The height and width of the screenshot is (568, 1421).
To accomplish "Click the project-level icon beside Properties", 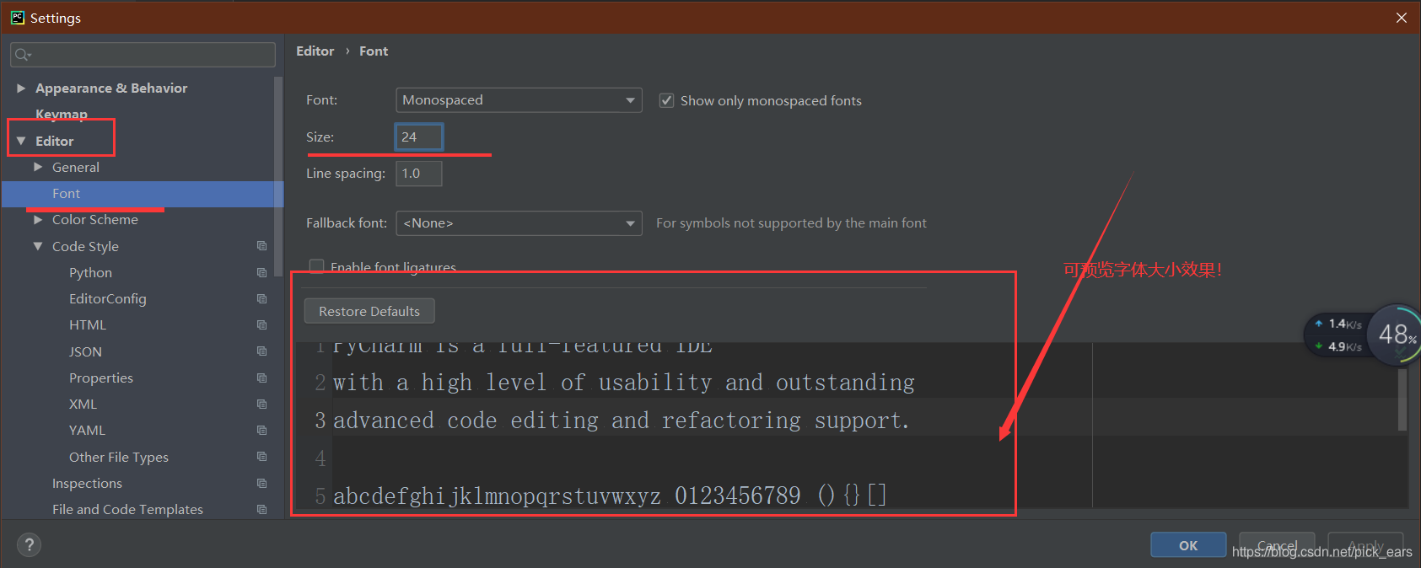I will pyautogui.click(x=261, y=378).
